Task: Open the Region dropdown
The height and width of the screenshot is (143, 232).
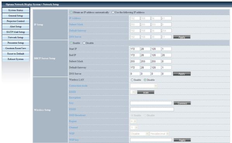Action: click(x=133, y=121)
